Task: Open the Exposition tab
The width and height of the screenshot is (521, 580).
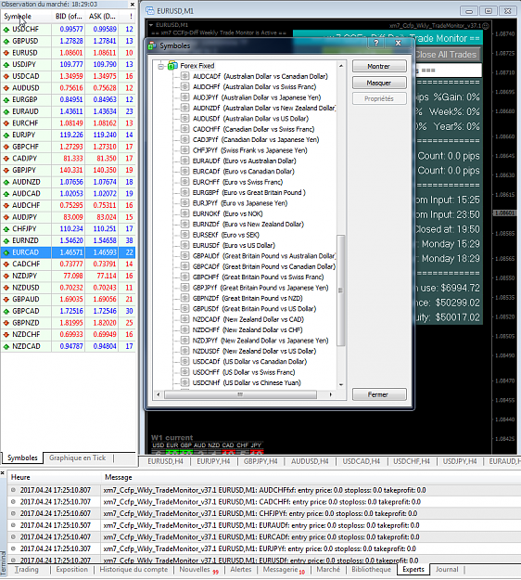Action: tap(71, 570)
